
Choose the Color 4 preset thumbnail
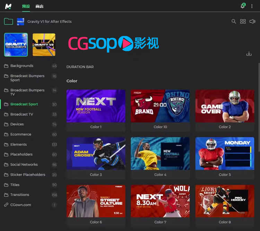(x=160, y=154)
